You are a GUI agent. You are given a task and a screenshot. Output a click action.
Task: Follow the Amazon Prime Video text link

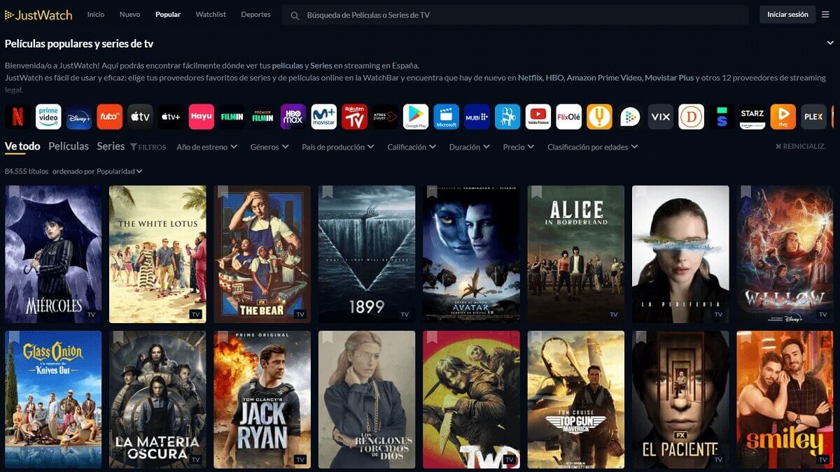(603, 78)
